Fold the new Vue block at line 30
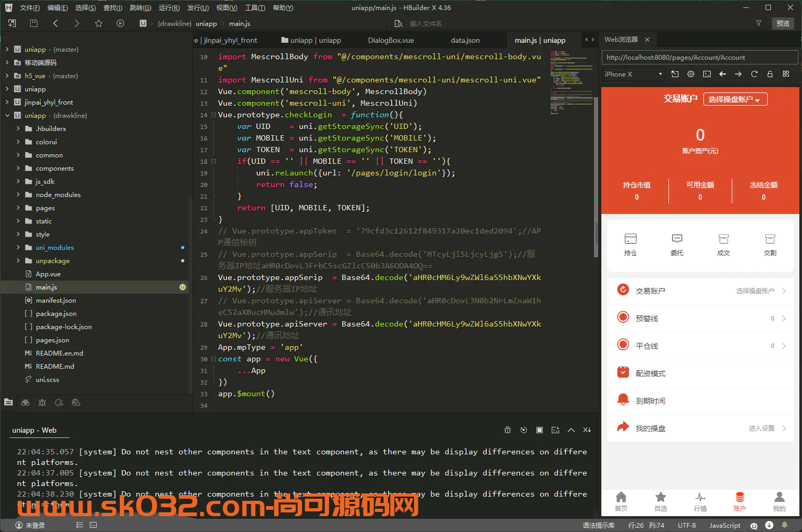The height and width of the screenshot is (532, 802). pyautogui.click(x=213, y=359)
